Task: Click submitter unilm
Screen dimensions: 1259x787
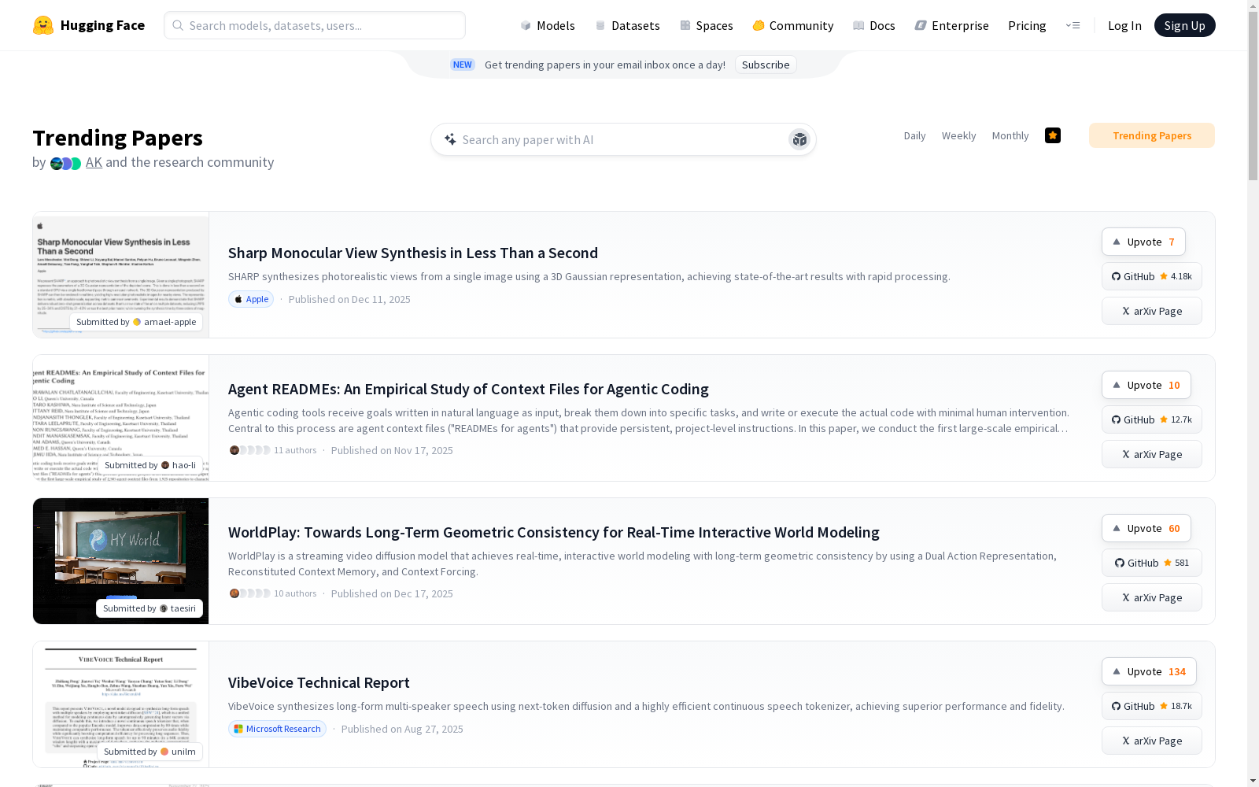Action: point(150,752)
